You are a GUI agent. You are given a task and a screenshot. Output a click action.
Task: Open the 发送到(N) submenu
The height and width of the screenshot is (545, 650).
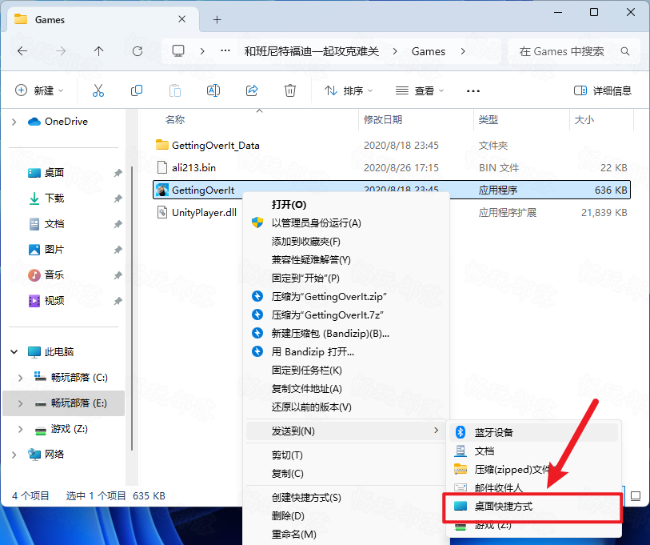tap(346, 431)
